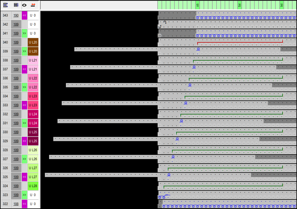Image resolution: width=297 pixels, height=209 pixels.
Task: Click needle marker 30 on the ruler
Action: 281,5
